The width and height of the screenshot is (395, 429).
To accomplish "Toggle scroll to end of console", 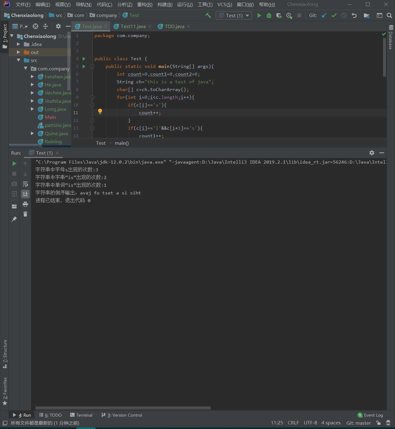I will click(25, 194).
